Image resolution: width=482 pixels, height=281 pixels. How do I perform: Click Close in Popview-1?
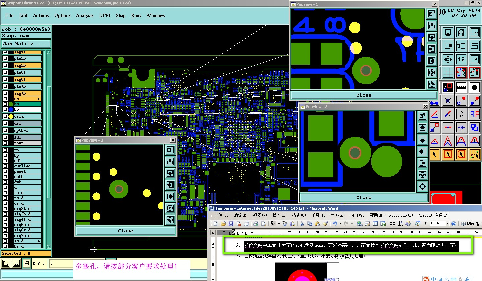[x=364, y=95]
